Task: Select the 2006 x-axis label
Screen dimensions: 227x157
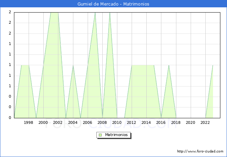Action: 87,122
